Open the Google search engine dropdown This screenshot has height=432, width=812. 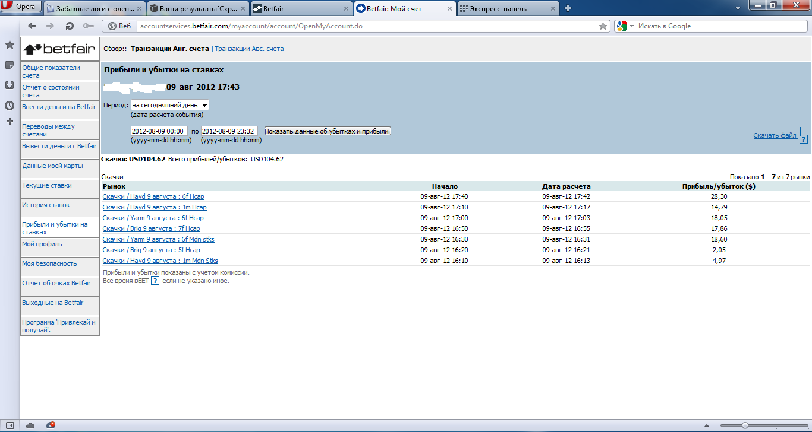(625, 26)
